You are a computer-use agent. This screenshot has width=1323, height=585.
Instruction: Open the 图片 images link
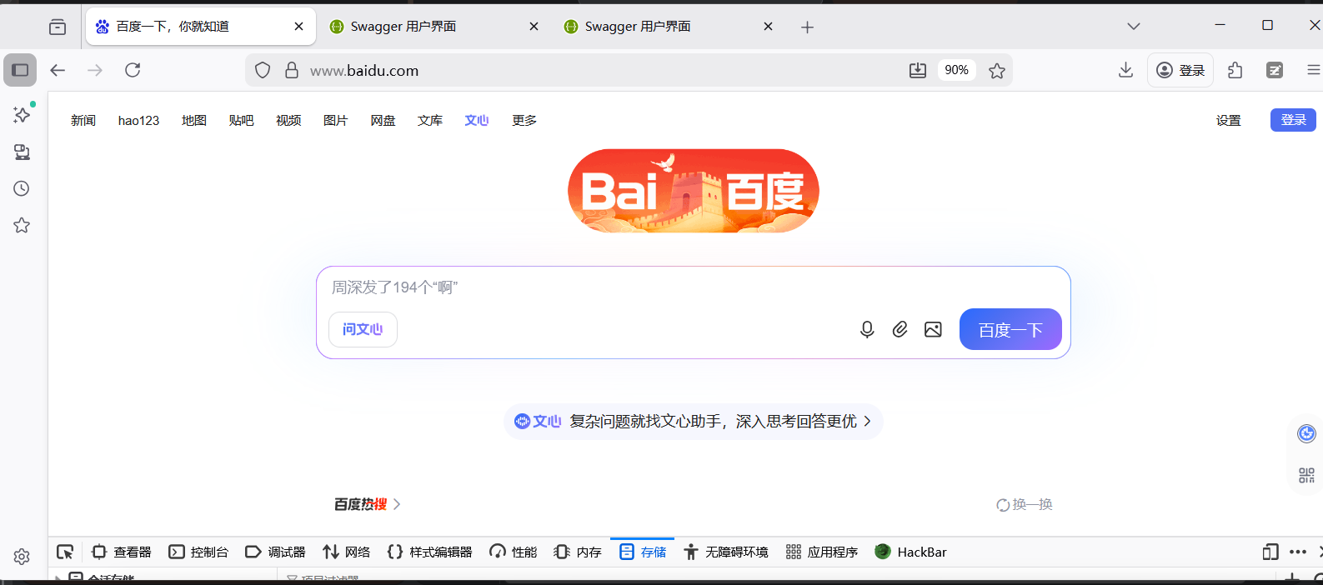click(x=335, y=121)
